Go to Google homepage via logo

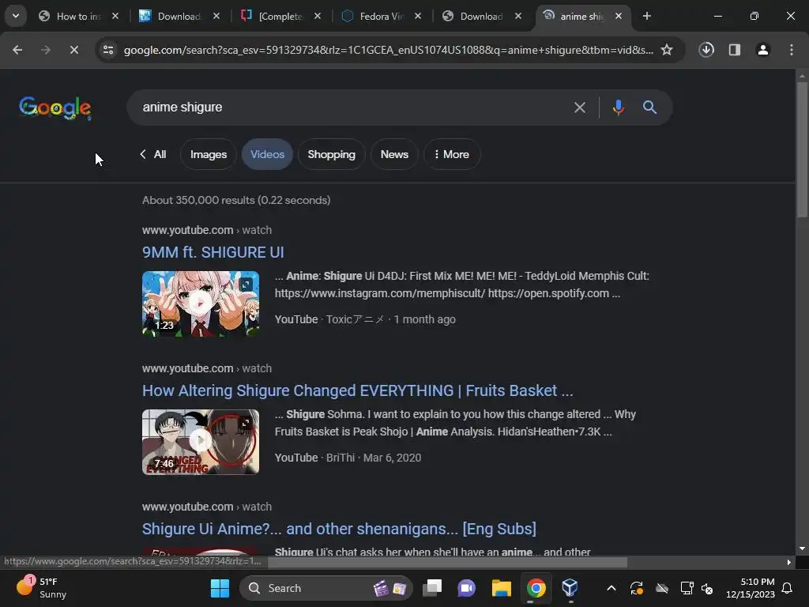pos(55,107)
